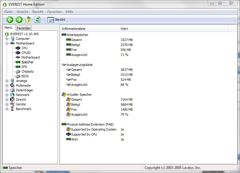240x173 pixels.
Task: Select the 86 % Ausgenutzt value
Action: click(125, 85)
